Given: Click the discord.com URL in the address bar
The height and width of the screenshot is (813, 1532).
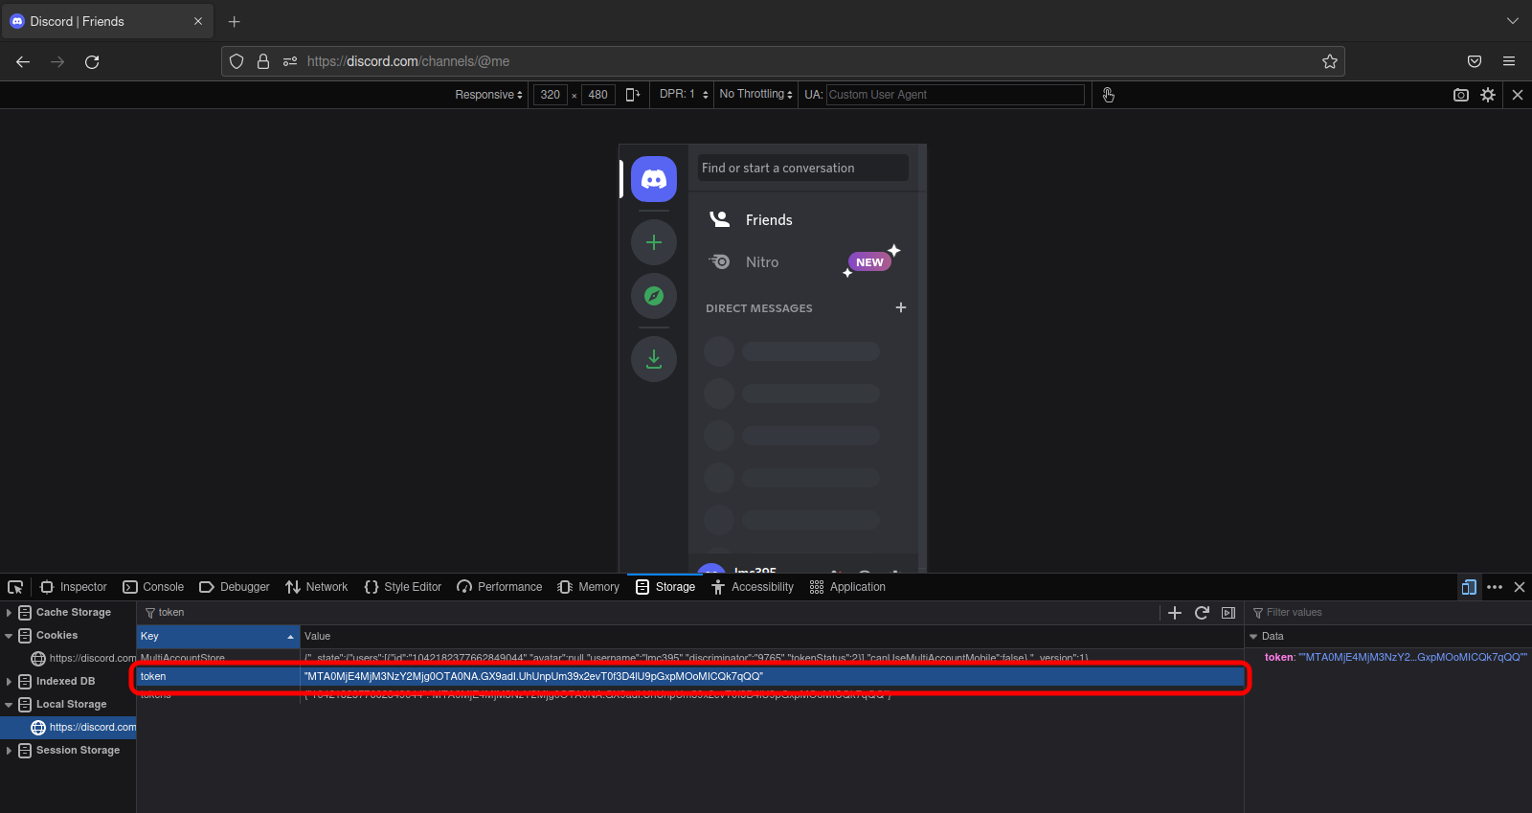Looking at the screenshot, I should pyautogui.click(x=408, y=61).
